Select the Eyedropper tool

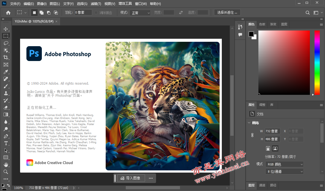pyautogui.click(x=6, y=72)
